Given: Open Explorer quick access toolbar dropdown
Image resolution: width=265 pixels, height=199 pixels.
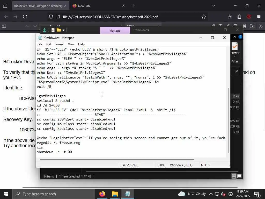Looking at the screenshot, I should coord(64,30).
